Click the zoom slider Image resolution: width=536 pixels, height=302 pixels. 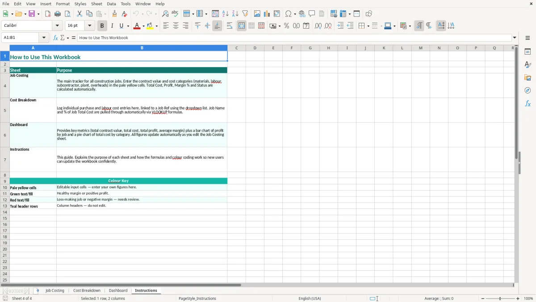[500, 298]
